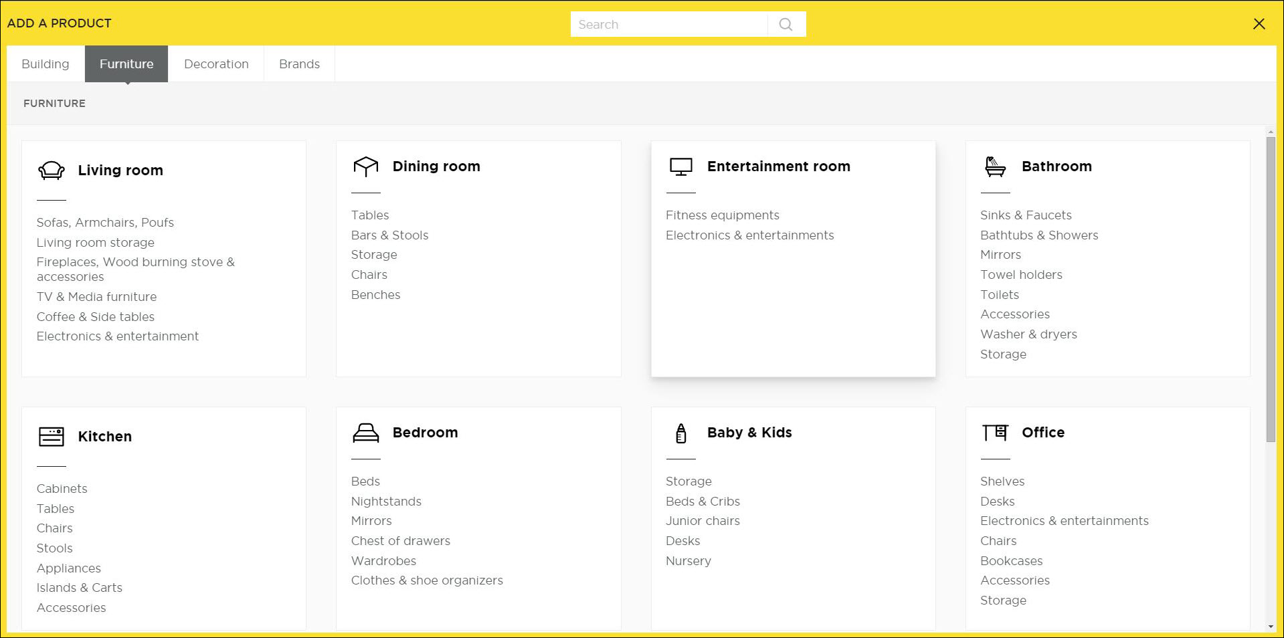Open Towel holders
Image resolution: width=1284 pixels, height=638 pixels.
[x=1021, y=275]
